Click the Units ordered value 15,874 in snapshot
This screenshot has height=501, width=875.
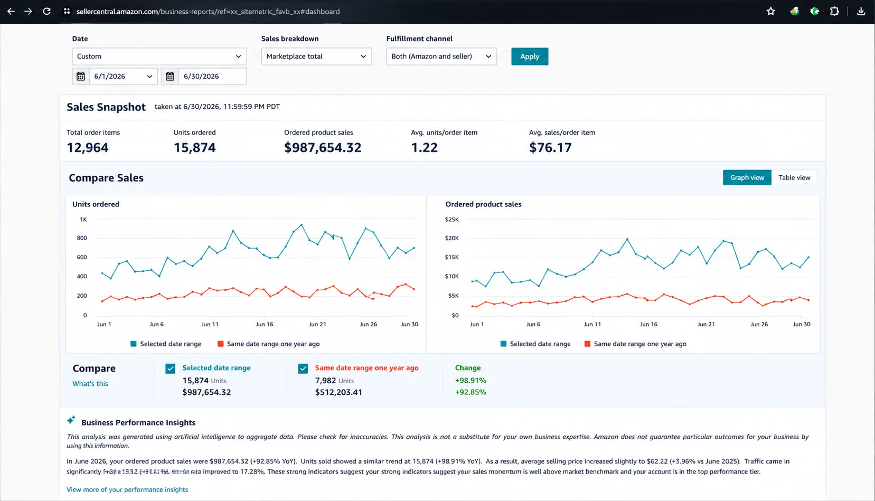(195, 148)
